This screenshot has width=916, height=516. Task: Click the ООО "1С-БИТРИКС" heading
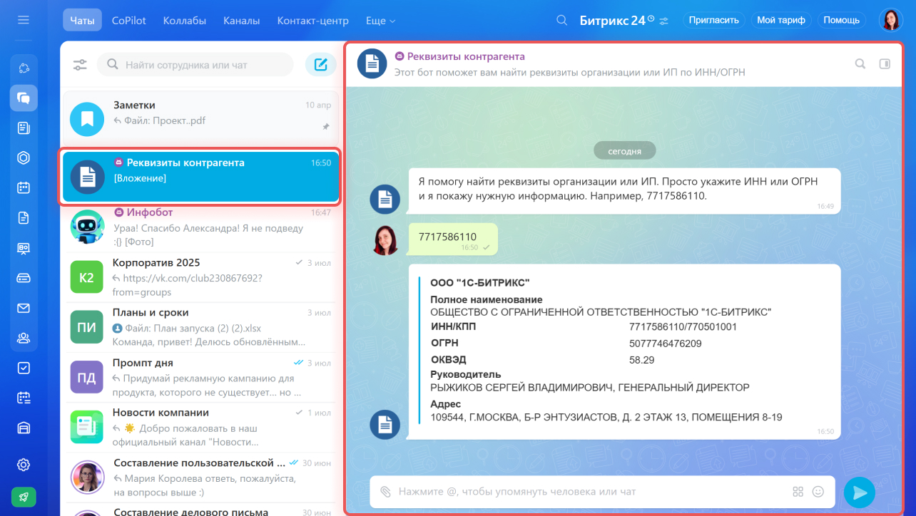480,283
